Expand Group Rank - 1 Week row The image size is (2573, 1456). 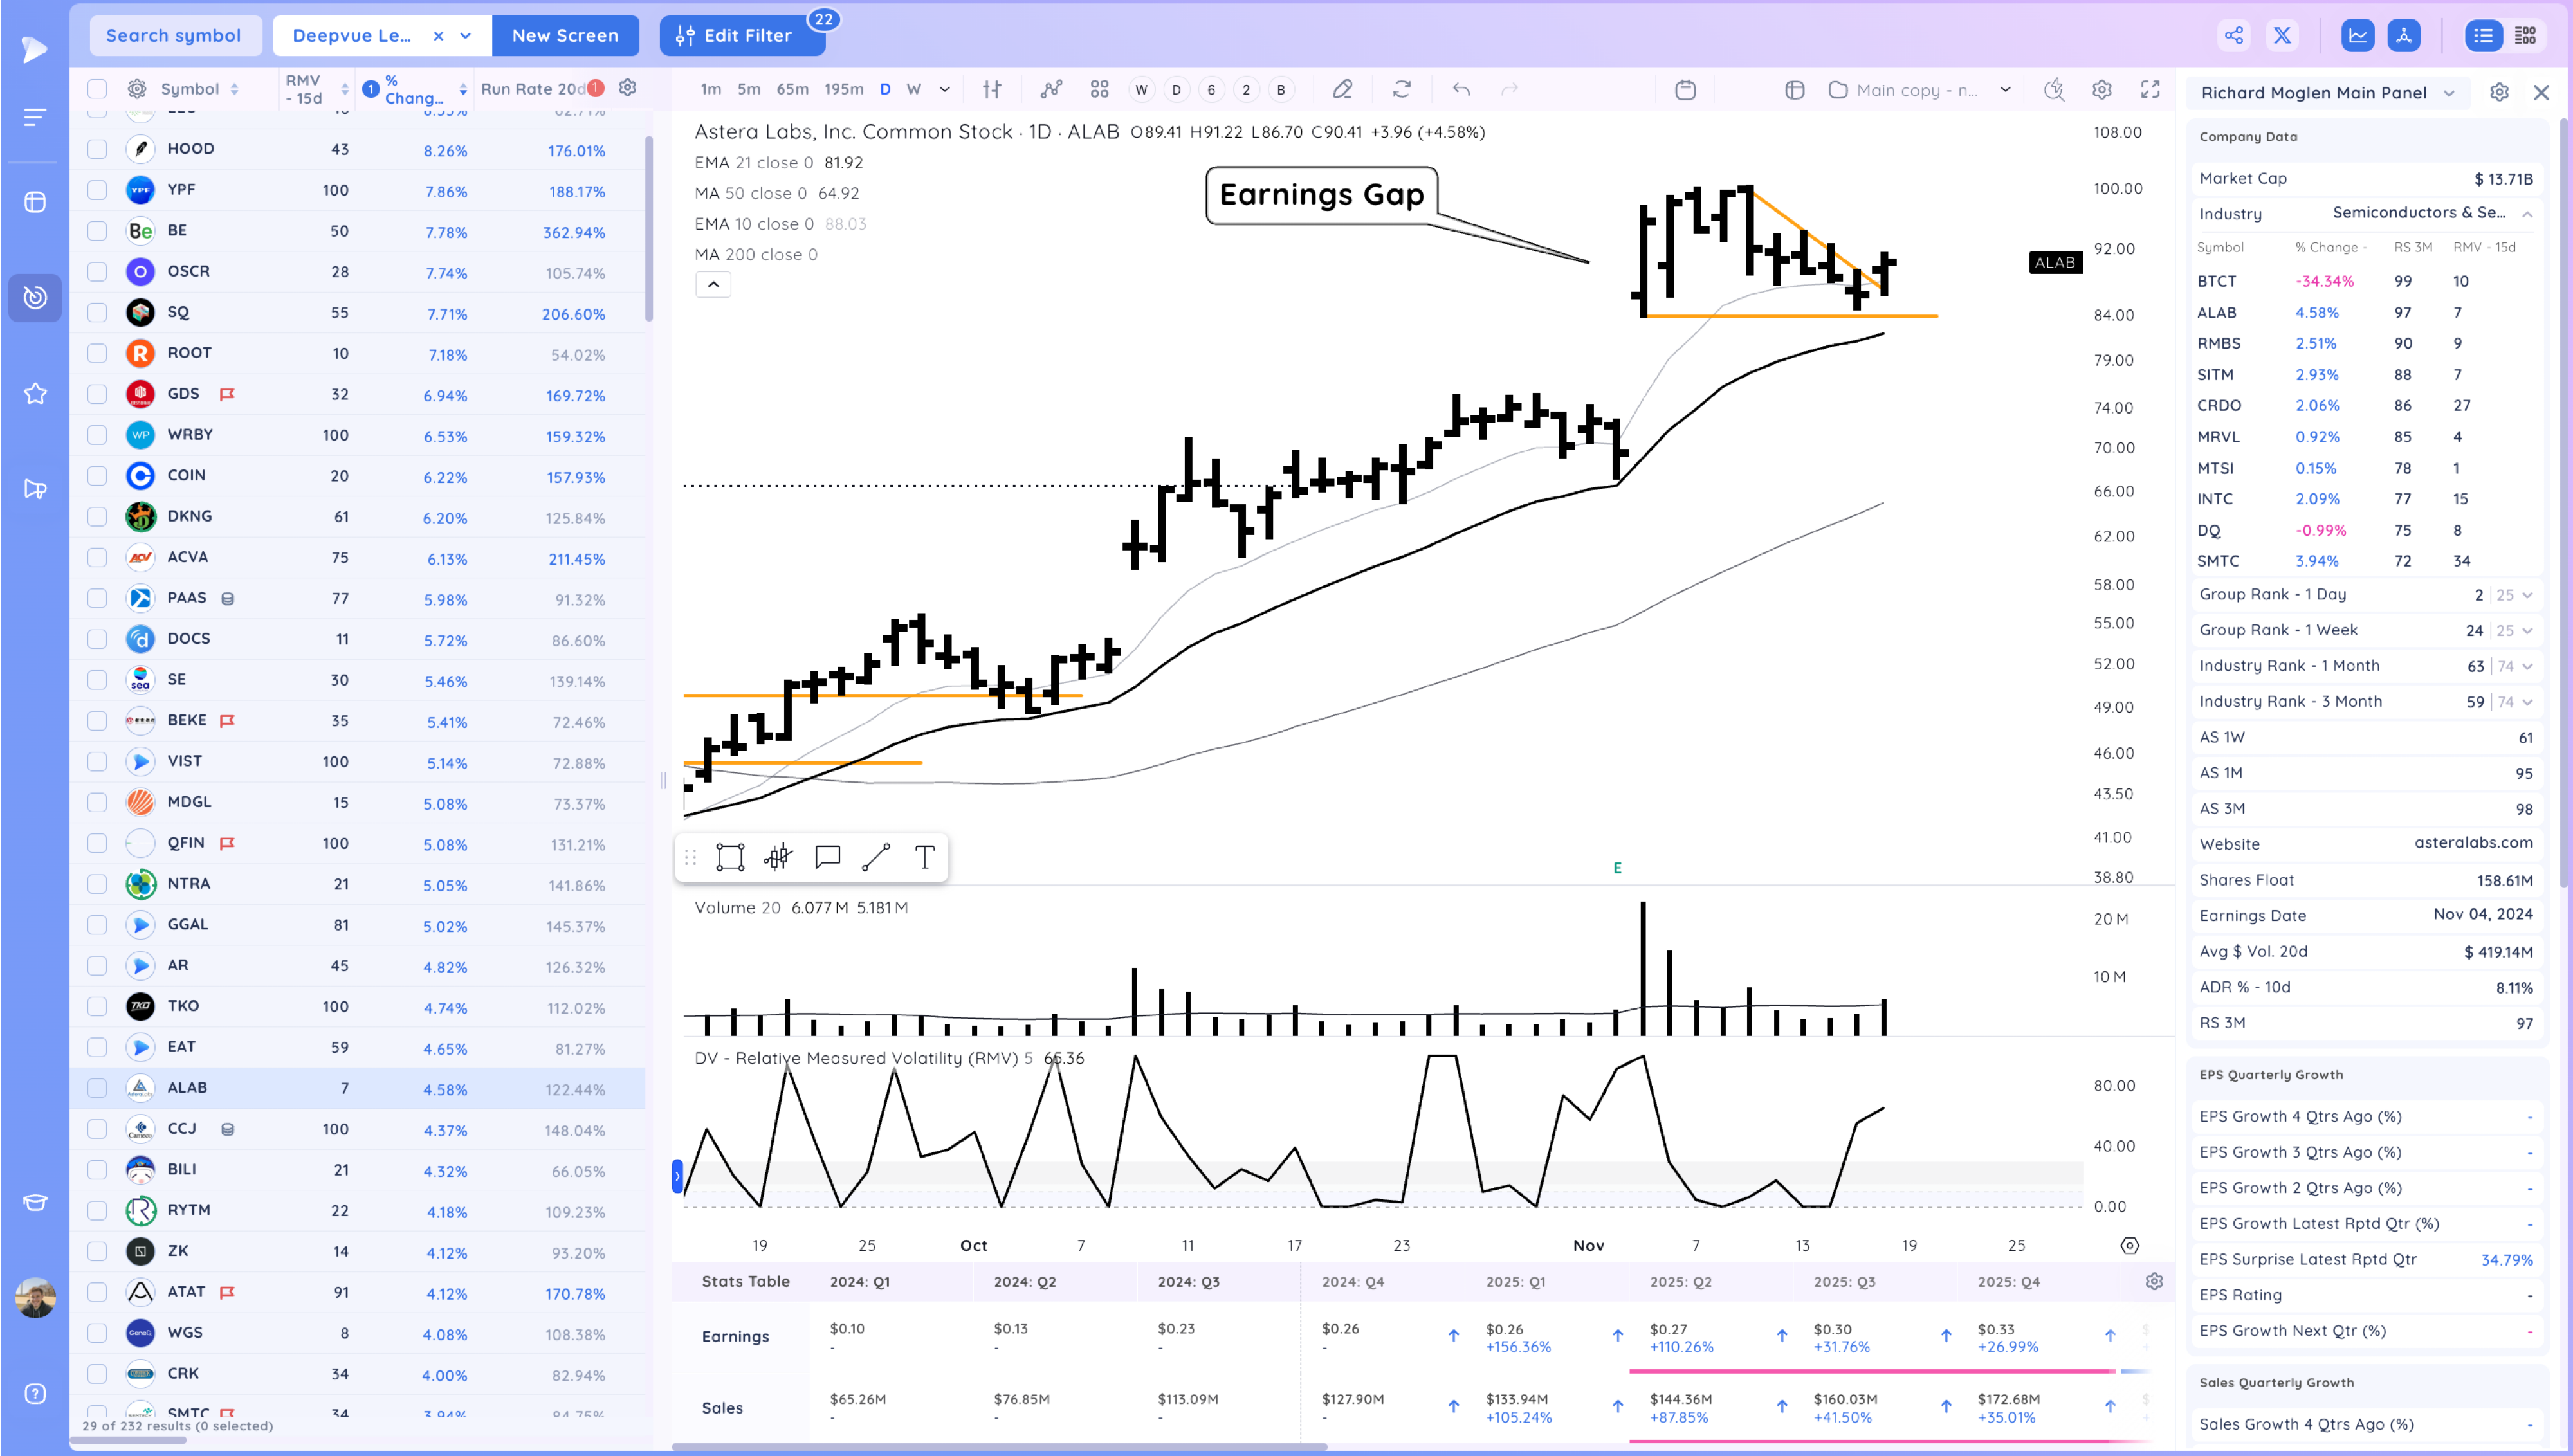coord(2528,631)
